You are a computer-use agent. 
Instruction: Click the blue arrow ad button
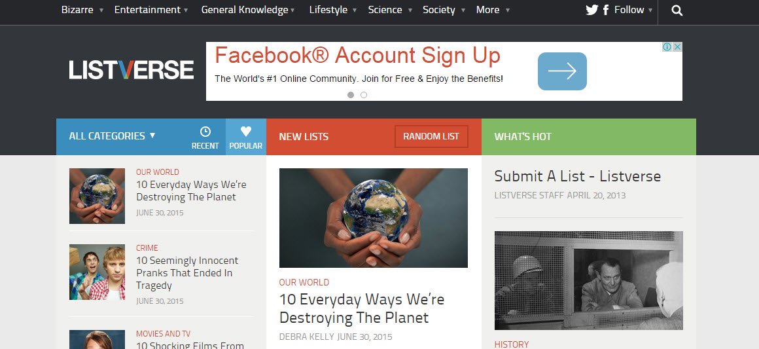tap(562, 71)
